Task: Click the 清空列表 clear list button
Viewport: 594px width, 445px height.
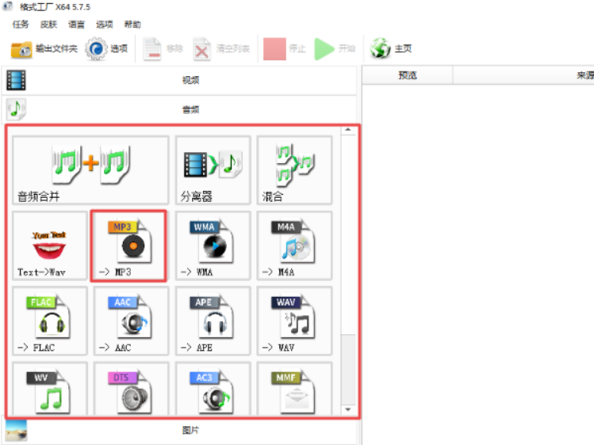Action: pyautogui.click(x=221, y=49)
